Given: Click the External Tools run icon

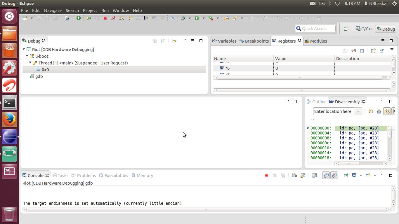Looking at the screenshot, I should 211,18.
